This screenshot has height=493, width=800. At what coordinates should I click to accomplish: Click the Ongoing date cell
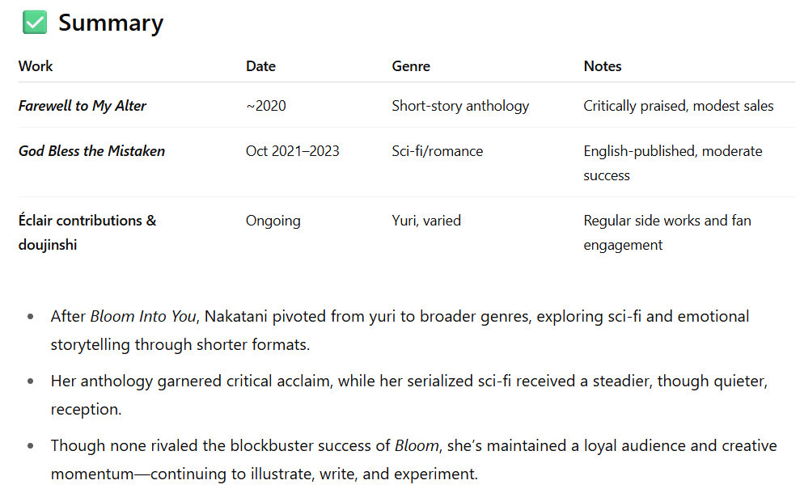273,221
